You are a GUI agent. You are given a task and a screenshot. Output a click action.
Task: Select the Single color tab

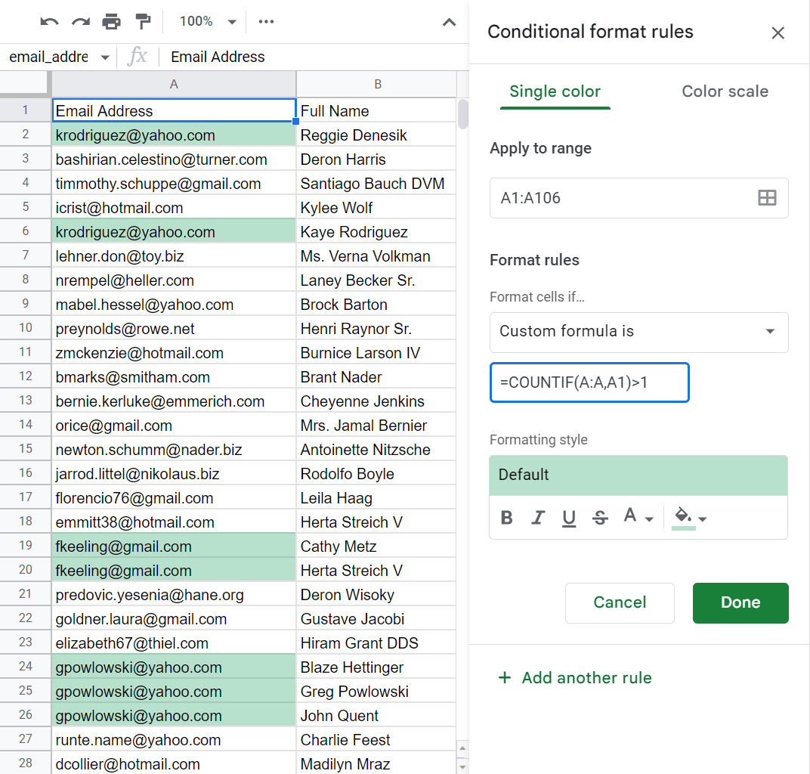click(x=555, y=91)
